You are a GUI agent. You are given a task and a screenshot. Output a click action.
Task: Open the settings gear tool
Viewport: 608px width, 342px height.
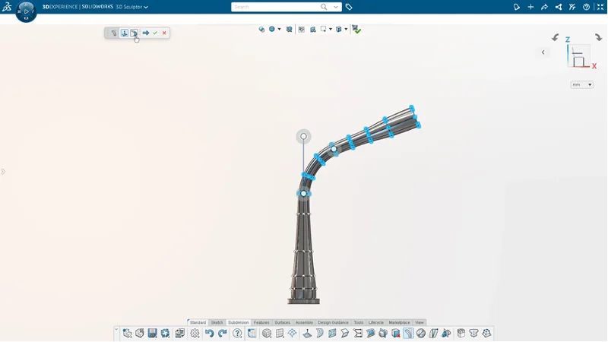pos(195,333)
